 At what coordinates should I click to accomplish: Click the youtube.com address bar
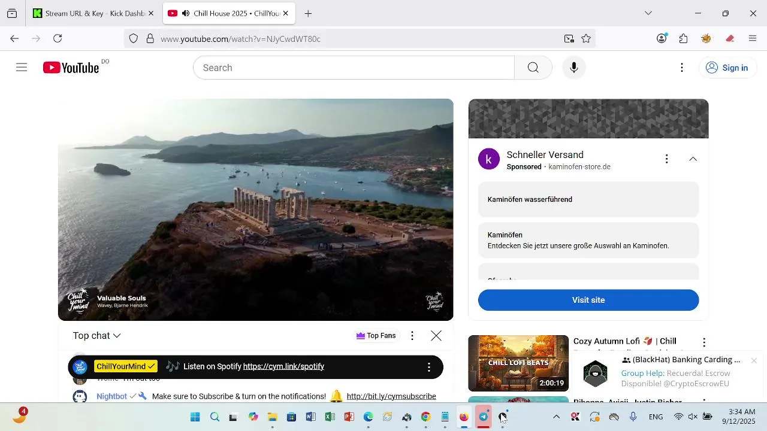tap(360, 38)
